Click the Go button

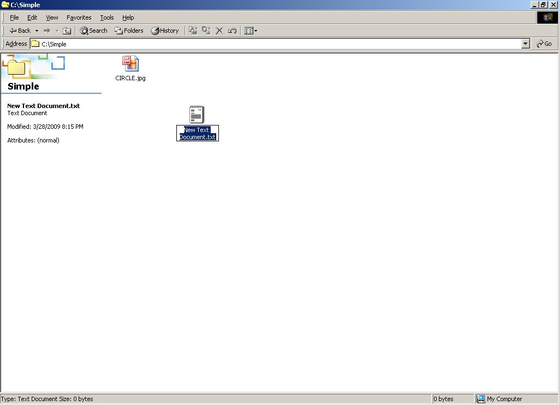tap(544, 44)
